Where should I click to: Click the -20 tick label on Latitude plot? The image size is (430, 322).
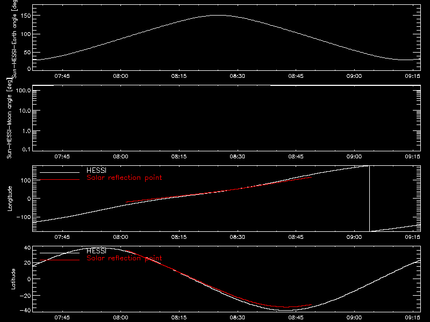coord(25,296)
